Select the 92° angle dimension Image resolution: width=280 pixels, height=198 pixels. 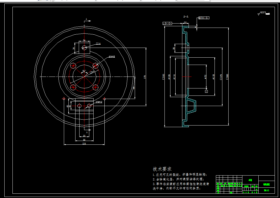(84, 71)
